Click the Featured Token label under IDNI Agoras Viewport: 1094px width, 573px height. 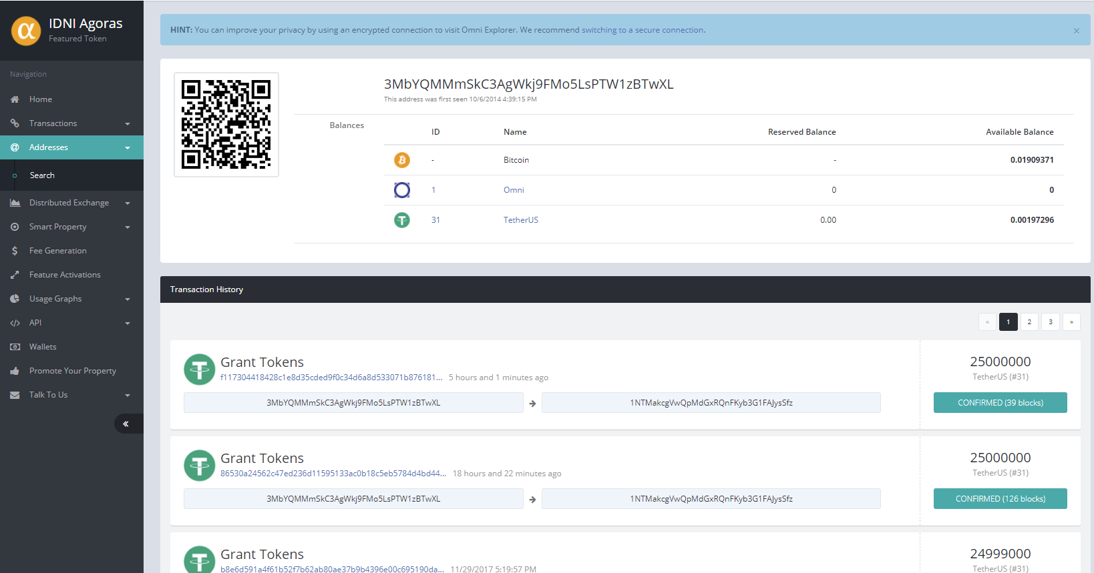tap(77, 39)
